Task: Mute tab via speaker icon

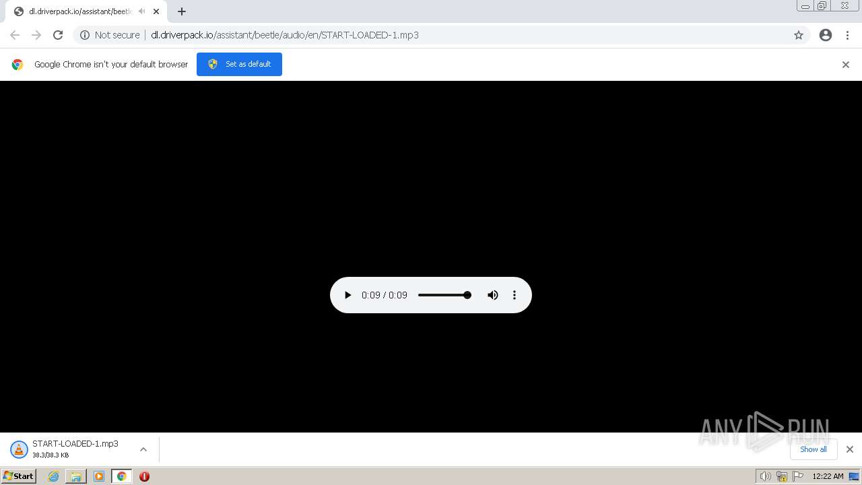Action: click(141, 11)
